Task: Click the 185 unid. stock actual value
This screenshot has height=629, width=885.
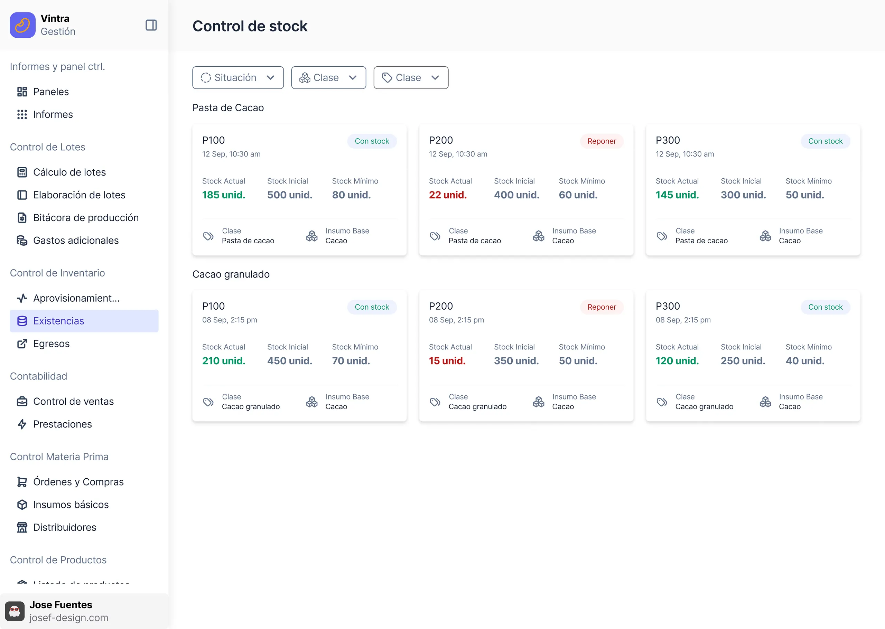Action: tap(223, 195)
